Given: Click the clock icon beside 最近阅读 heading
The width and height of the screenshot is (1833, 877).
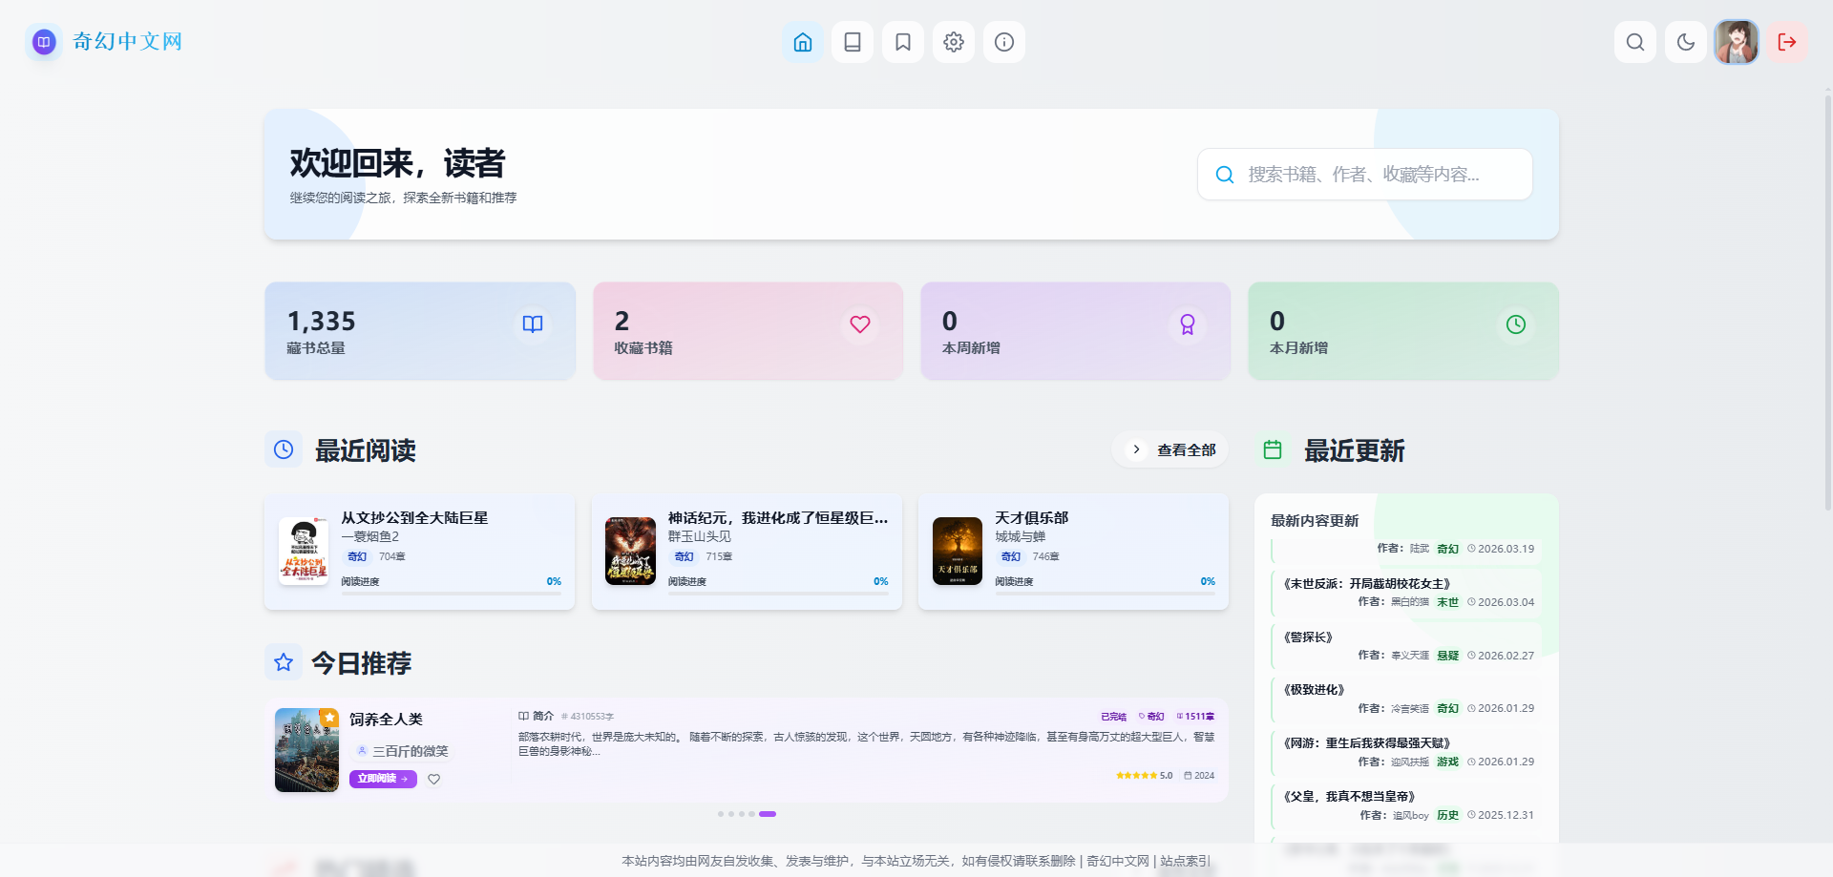Looking at the screenshot, I should (284, 449).
